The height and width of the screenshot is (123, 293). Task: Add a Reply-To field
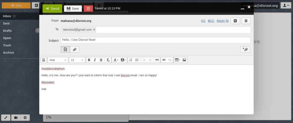coord(223,21)
